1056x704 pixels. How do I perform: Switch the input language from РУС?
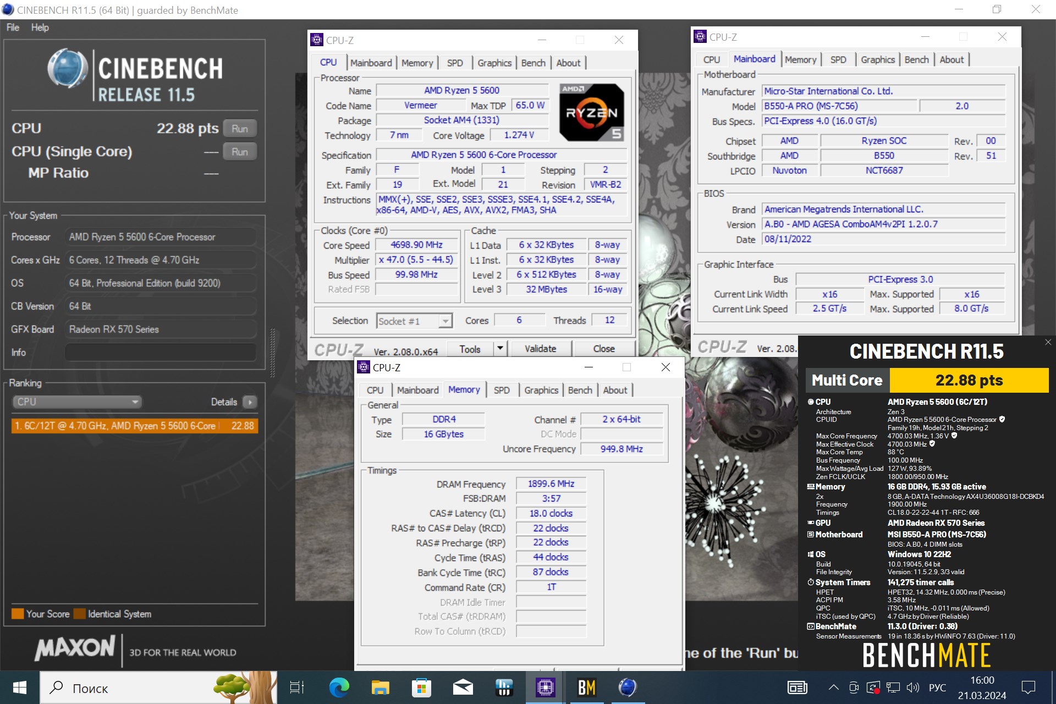click(x=937, y=687)
